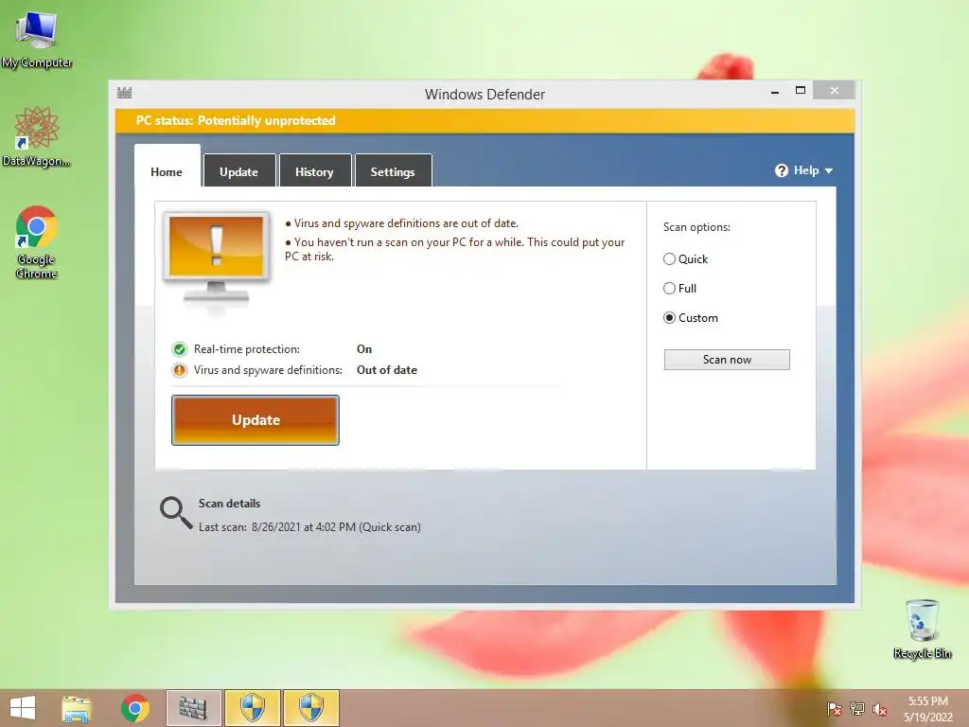969x727 pixels.
Task: Click the orange warning monitor image
Action: coord(217,258)
